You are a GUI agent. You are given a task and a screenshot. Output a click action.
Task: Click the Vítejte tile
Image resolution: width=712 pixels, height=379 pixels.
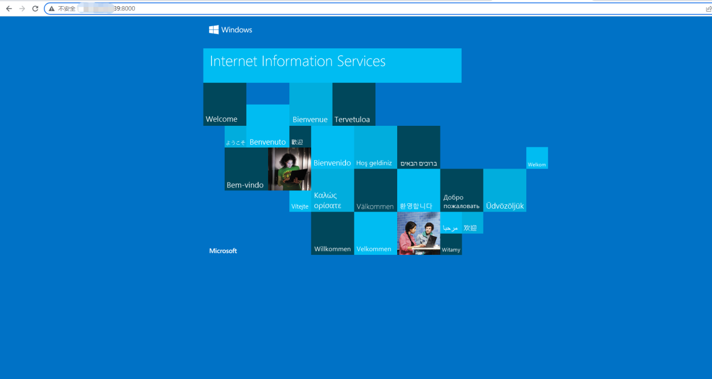pyautogui.click(x=300, y=201)
